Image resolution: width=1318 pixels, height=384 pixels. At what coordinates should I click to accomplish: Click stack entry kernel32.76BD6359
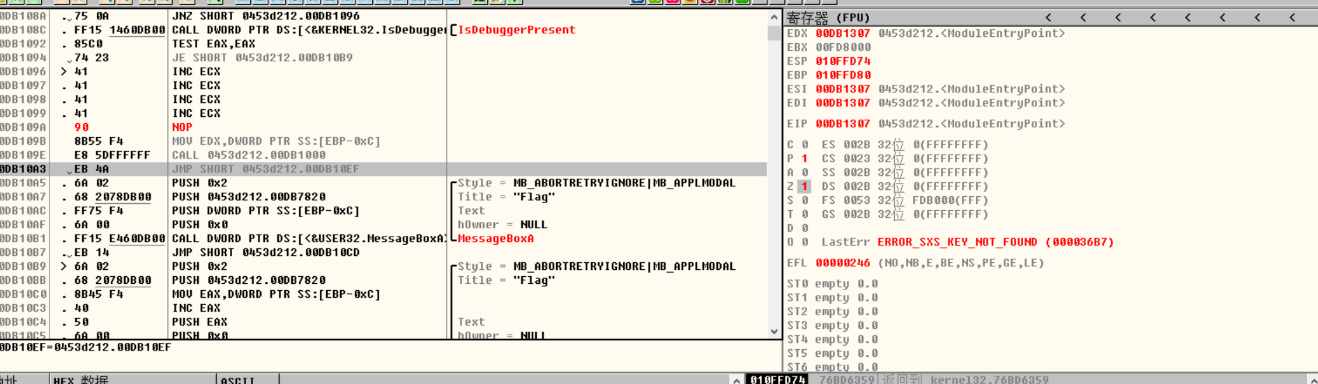coord(989,379)
